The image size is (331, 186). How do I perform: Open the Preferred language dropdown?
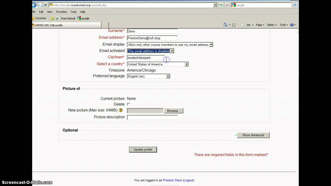point(168,76)
